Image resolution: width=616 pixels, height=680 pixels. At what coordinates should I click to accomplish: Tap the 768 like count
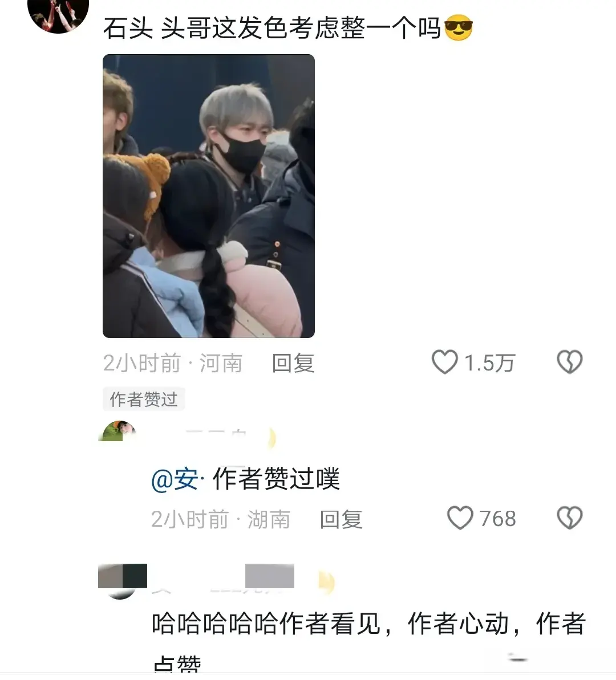[498, 519]
